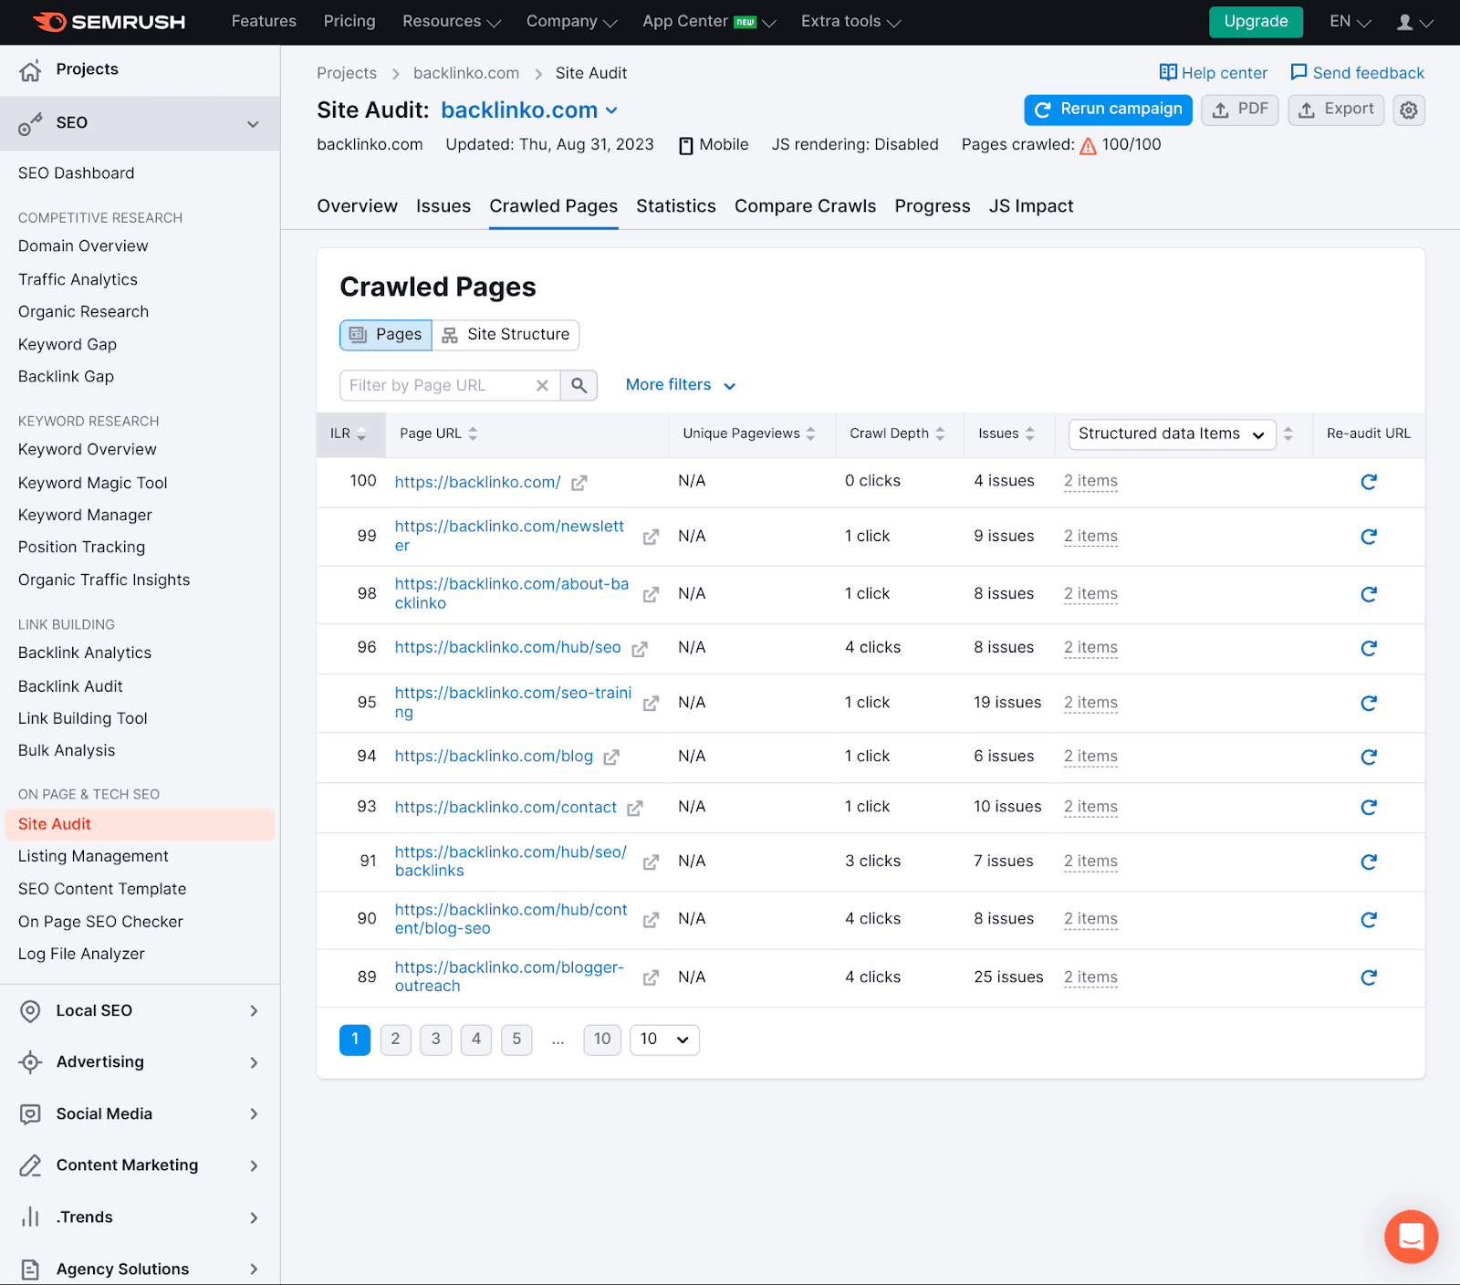
Task: Open the user account icon menu
Action: pyautogui.click(x=1414, y=22)
